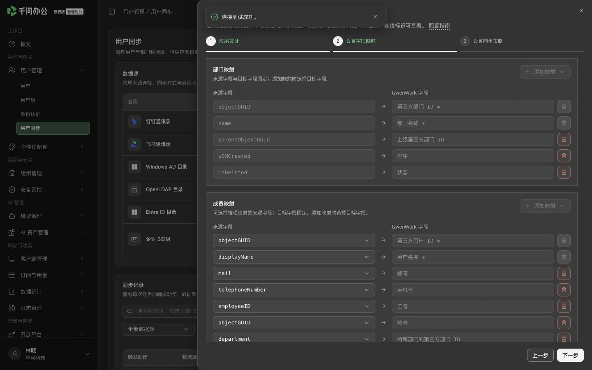The image size is (592, 370).
Task: Open the telephoneNumber source field dropdown
Action: 294,290
